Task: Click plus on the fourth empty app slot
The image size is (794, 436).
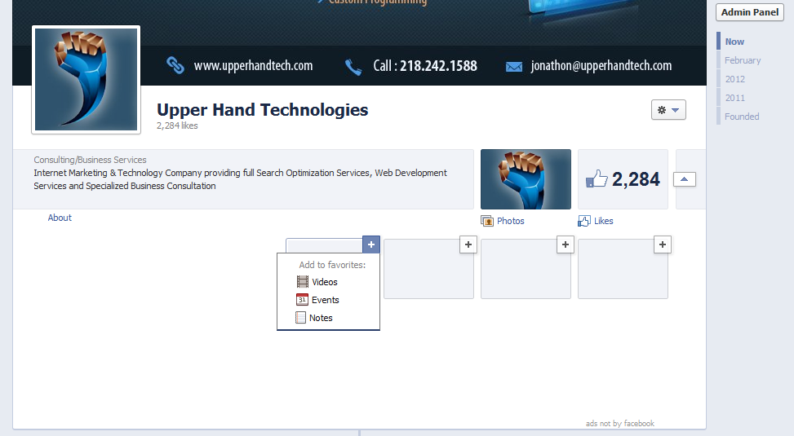Action: [663, 244]
